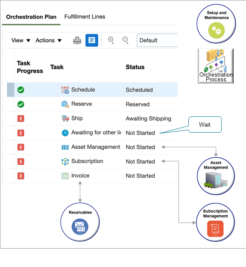The width and height of the screenshot is (246, 267).
Task: Open the Receivables icon
Action: [x=80, y=222]
